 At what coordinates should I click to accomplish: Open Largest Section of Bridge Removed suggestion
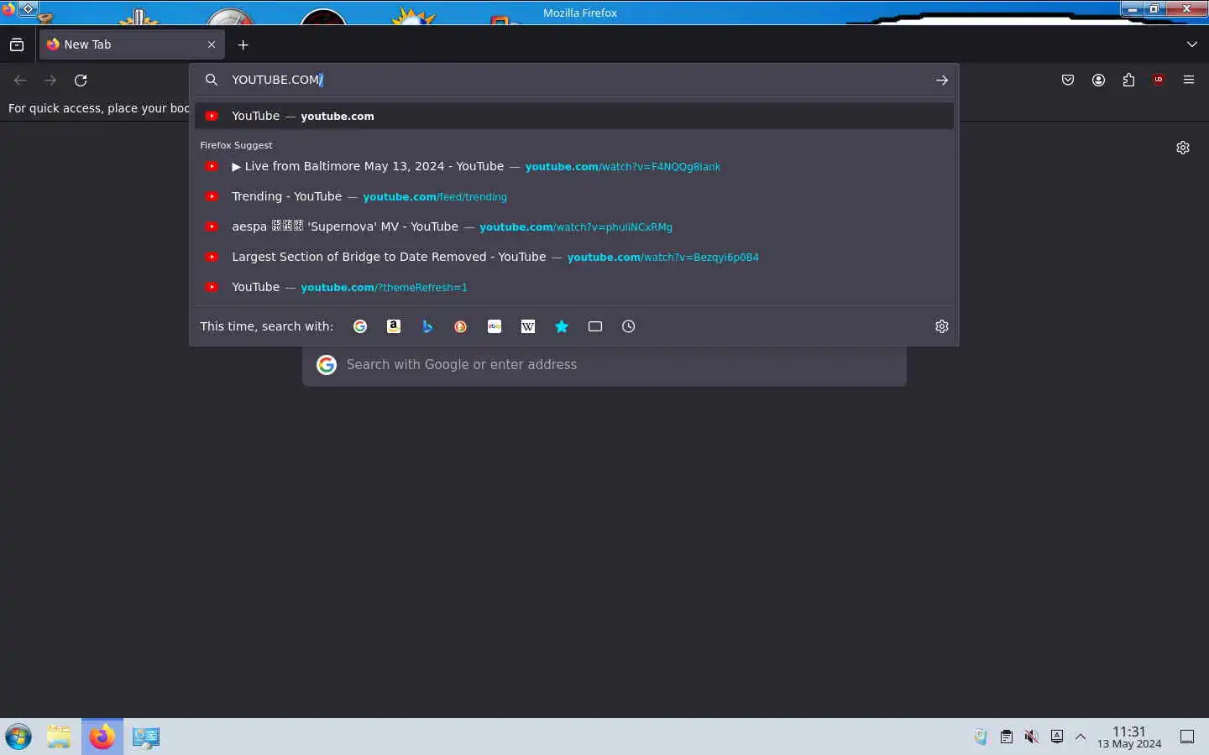click(574, 257)
